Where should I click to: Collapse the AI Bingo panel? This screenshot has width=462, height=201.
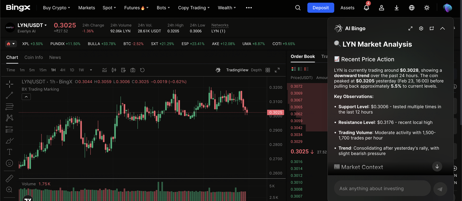(x=443, y=29)
